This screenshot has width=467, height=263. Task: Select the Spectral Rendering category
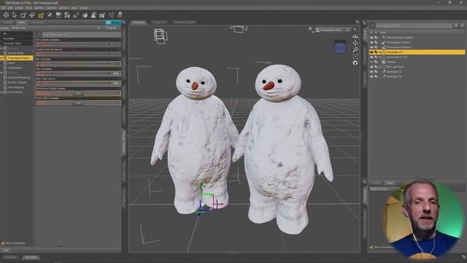pyautogui.click(x=19, y=77)
